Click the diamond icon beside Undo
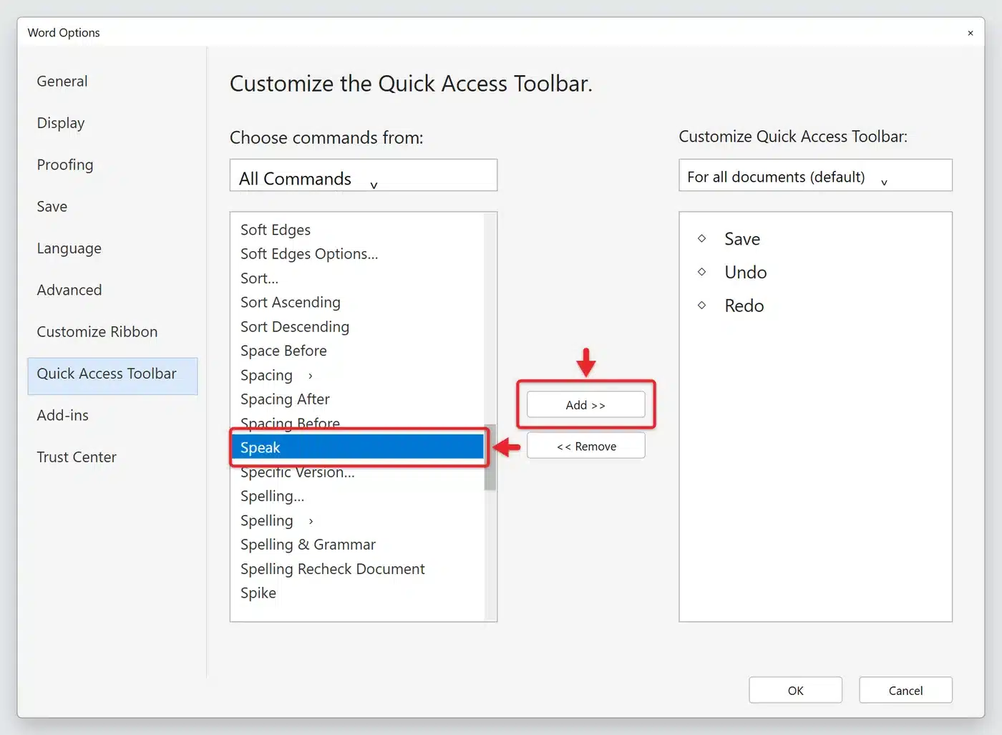The image size is (1002, 735). pos(701,272)
